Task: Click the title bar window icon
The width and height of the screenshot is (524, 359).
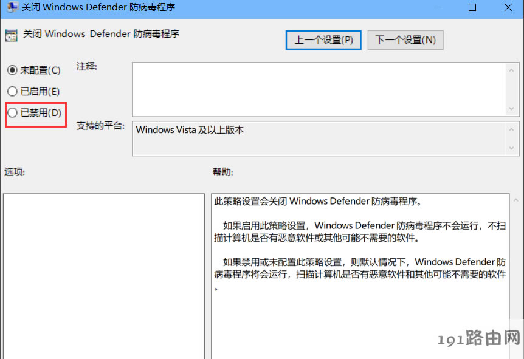Action: (12, 7)
